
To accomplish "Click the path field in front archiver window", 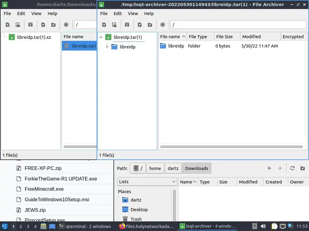I will (238, 25).
